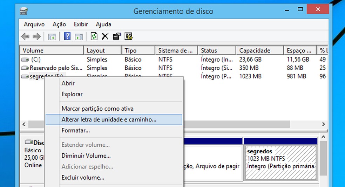Sort by the Espaço... column header
The width and height of the screenshot is (345, 187).
[300, 50]
